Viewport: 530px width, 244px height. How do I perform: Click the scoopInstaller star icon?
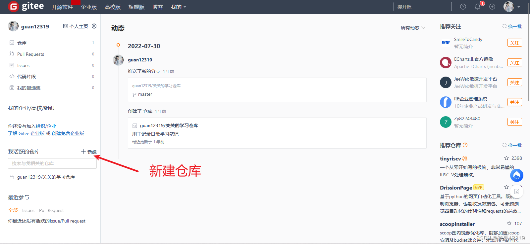509,224
